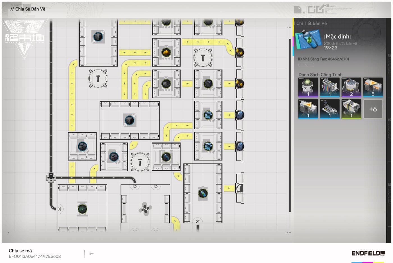393x263 pixels.
Task: Select the first building with green glow
Action: click(x=308, y=87)
